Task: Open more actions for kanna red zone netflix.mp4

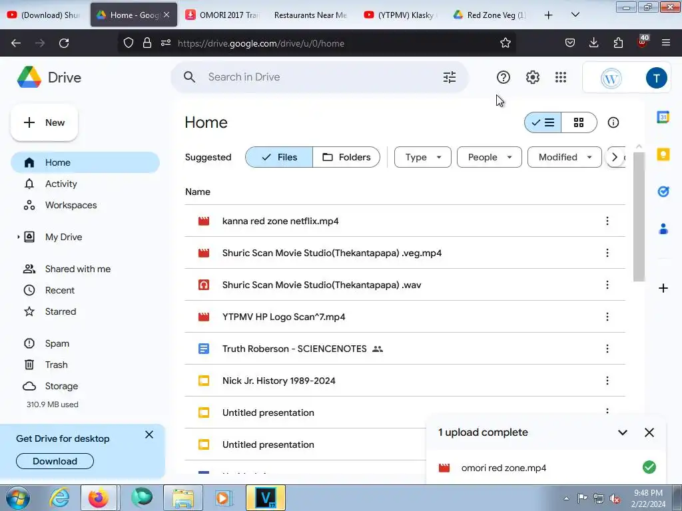Action: point(607,221)
